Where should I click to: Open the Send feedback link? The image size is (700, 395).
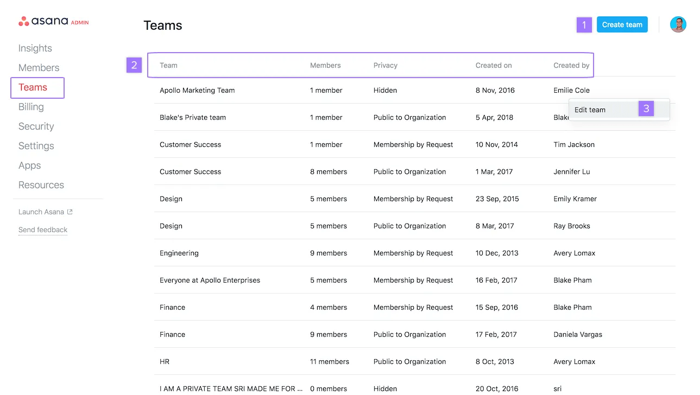(42, 230)
